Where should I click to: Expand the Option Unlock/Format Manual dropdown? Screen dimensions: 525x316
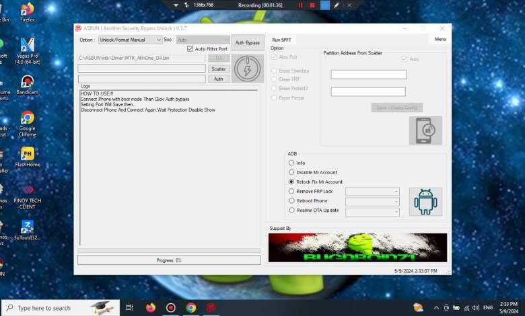pyautogui.click(x=130, y=40)
